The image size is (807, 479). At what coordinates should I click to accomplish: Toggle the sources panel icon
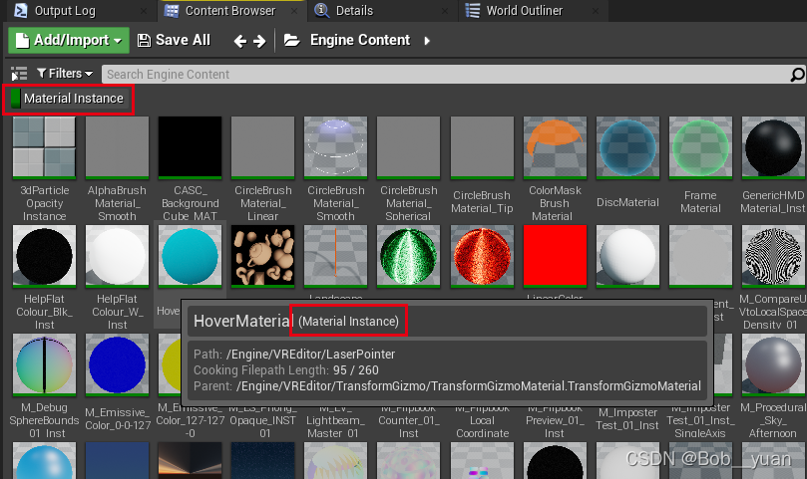(x=19, y=74)
